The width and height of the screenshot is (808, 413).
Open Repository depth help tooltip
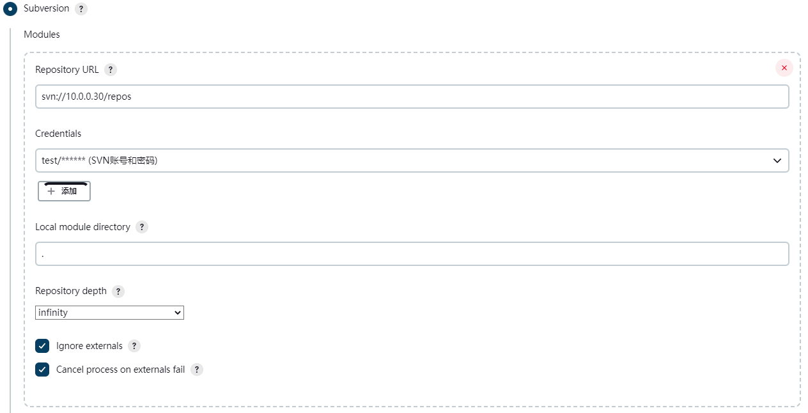point(118,291)
